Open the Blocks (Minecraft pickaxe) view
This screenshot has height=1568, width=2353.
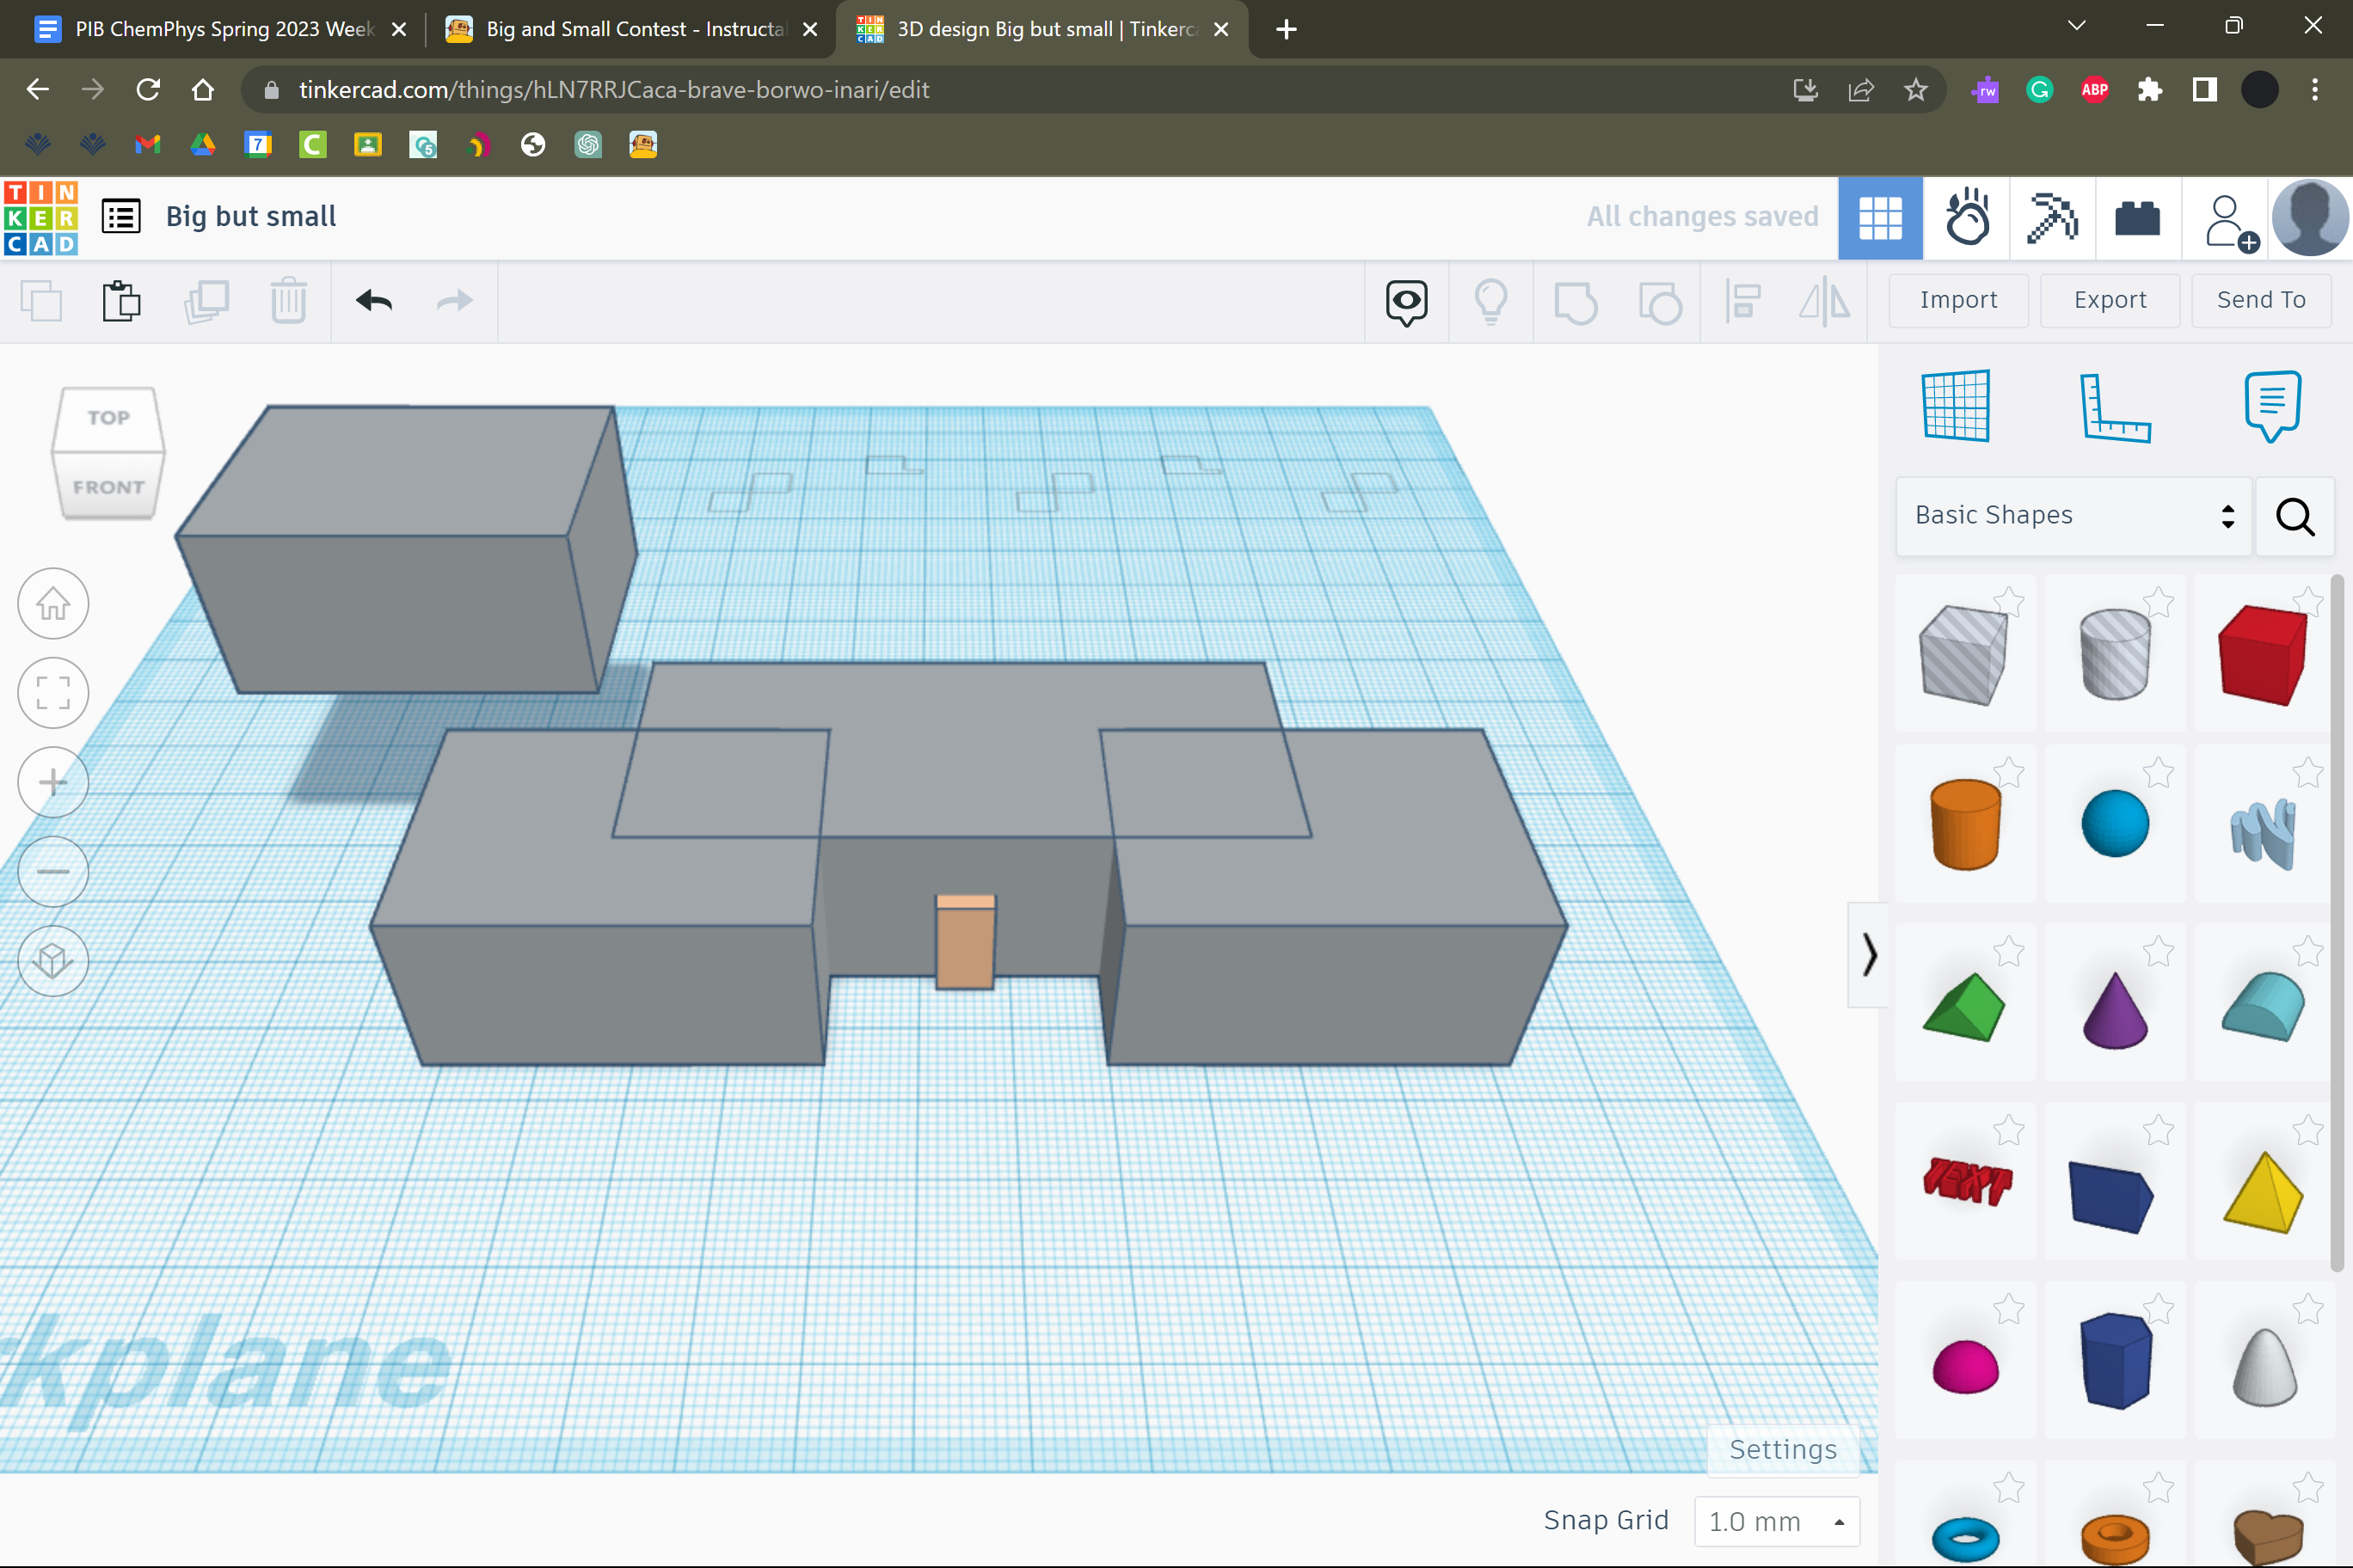2051,218
